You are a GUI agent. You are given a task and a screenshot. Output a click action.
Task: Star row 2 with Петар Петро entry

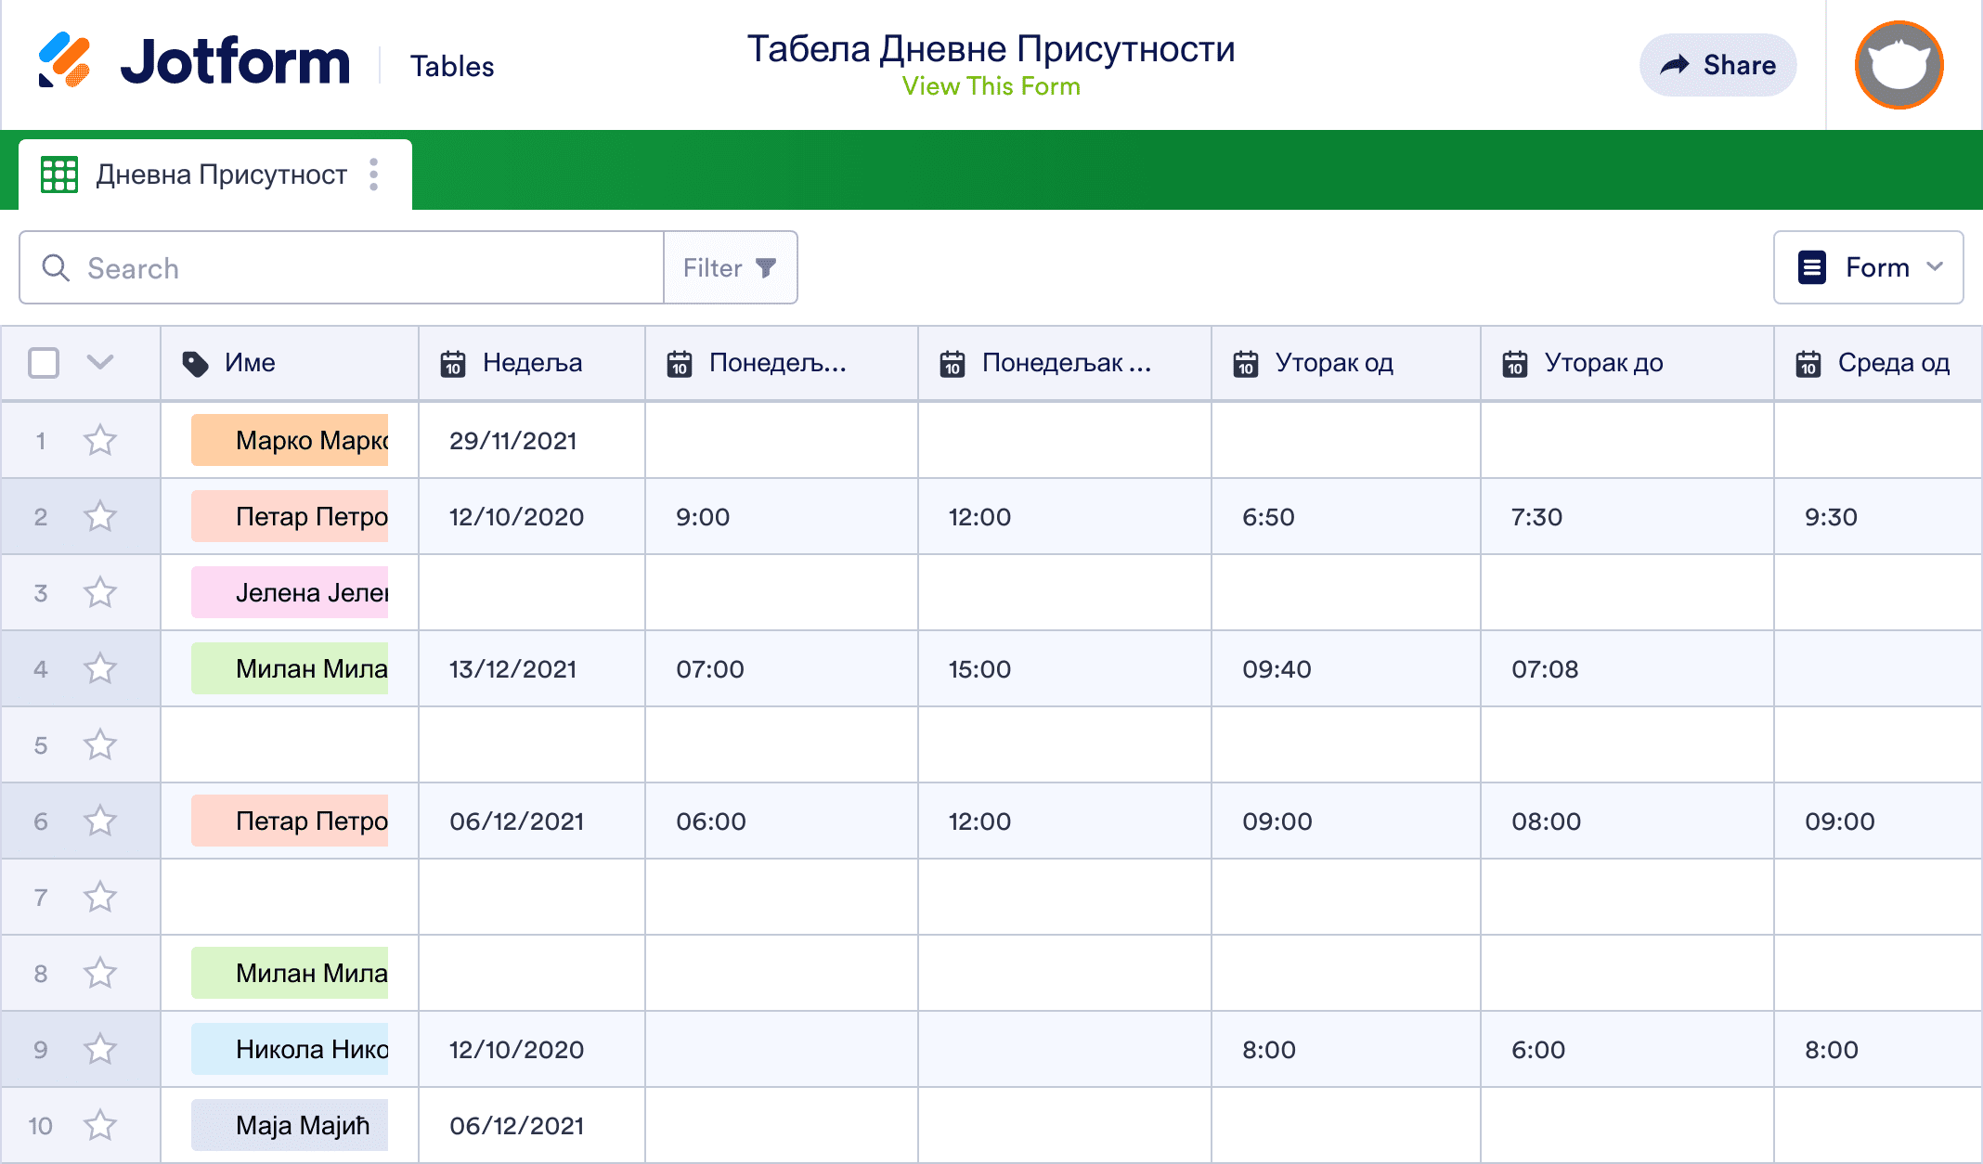point(100,516)
